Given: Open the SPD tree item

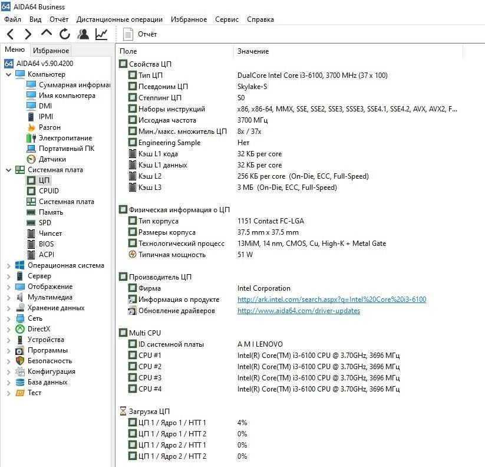Looking at the screenshot, I should 39,223.
